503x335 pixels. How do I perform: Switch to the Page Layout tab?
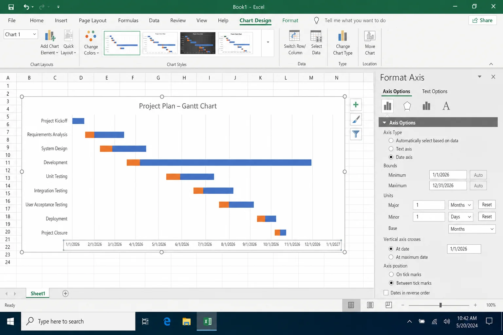pos(93,20)
